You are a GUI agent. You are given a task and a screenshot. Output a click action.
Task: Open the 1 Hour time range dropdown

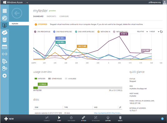tap(154, 32)
